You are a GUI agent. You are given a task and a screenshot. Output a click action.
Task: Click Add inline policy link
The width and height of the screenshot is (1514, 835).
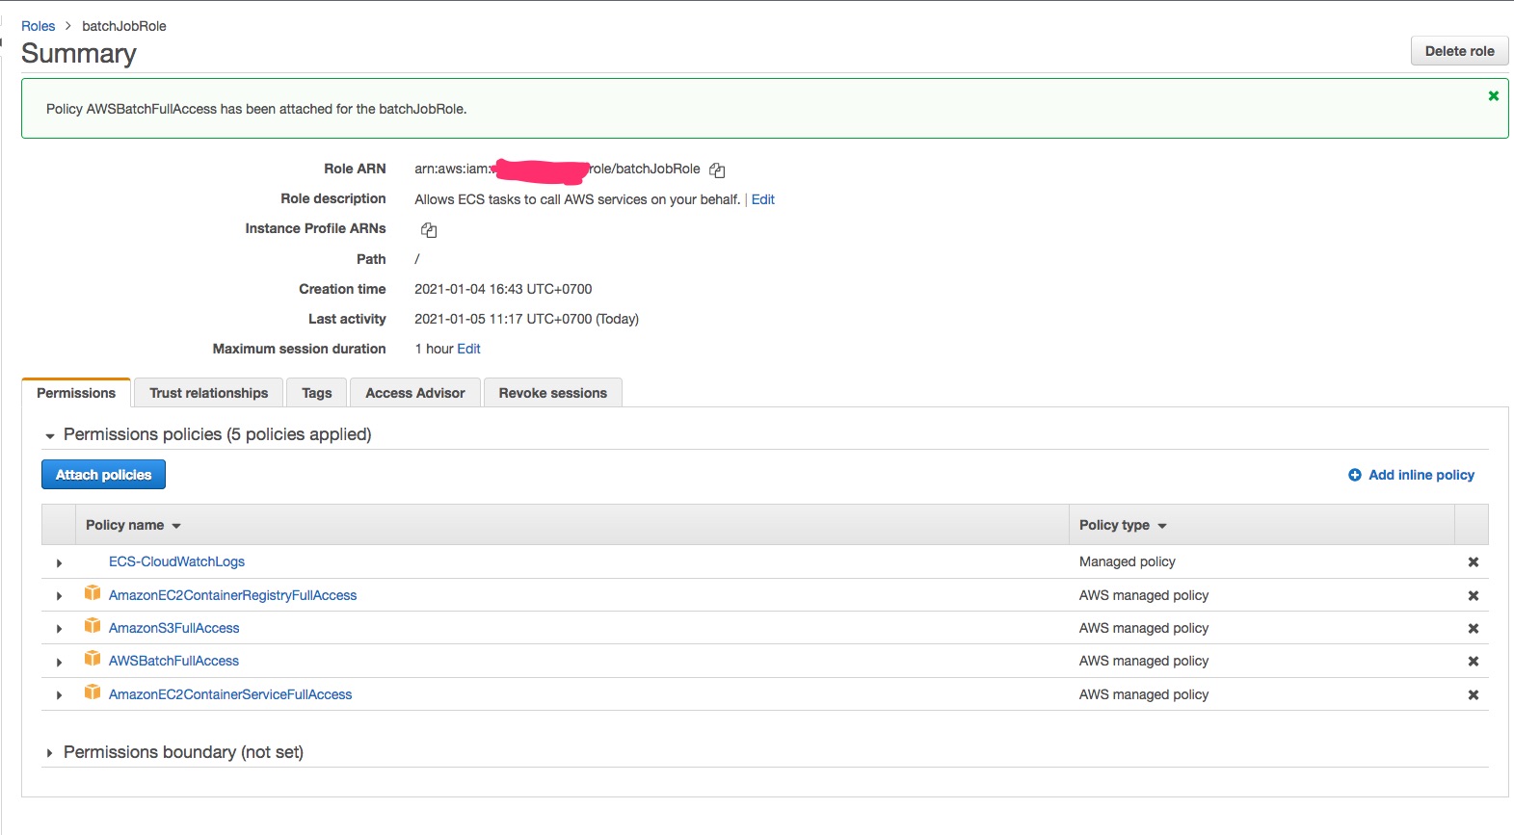(1412, 475)
